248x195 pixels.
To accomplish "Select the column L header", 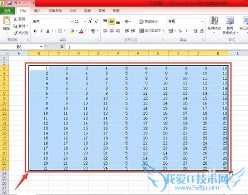I will click(x=238, y=53).
